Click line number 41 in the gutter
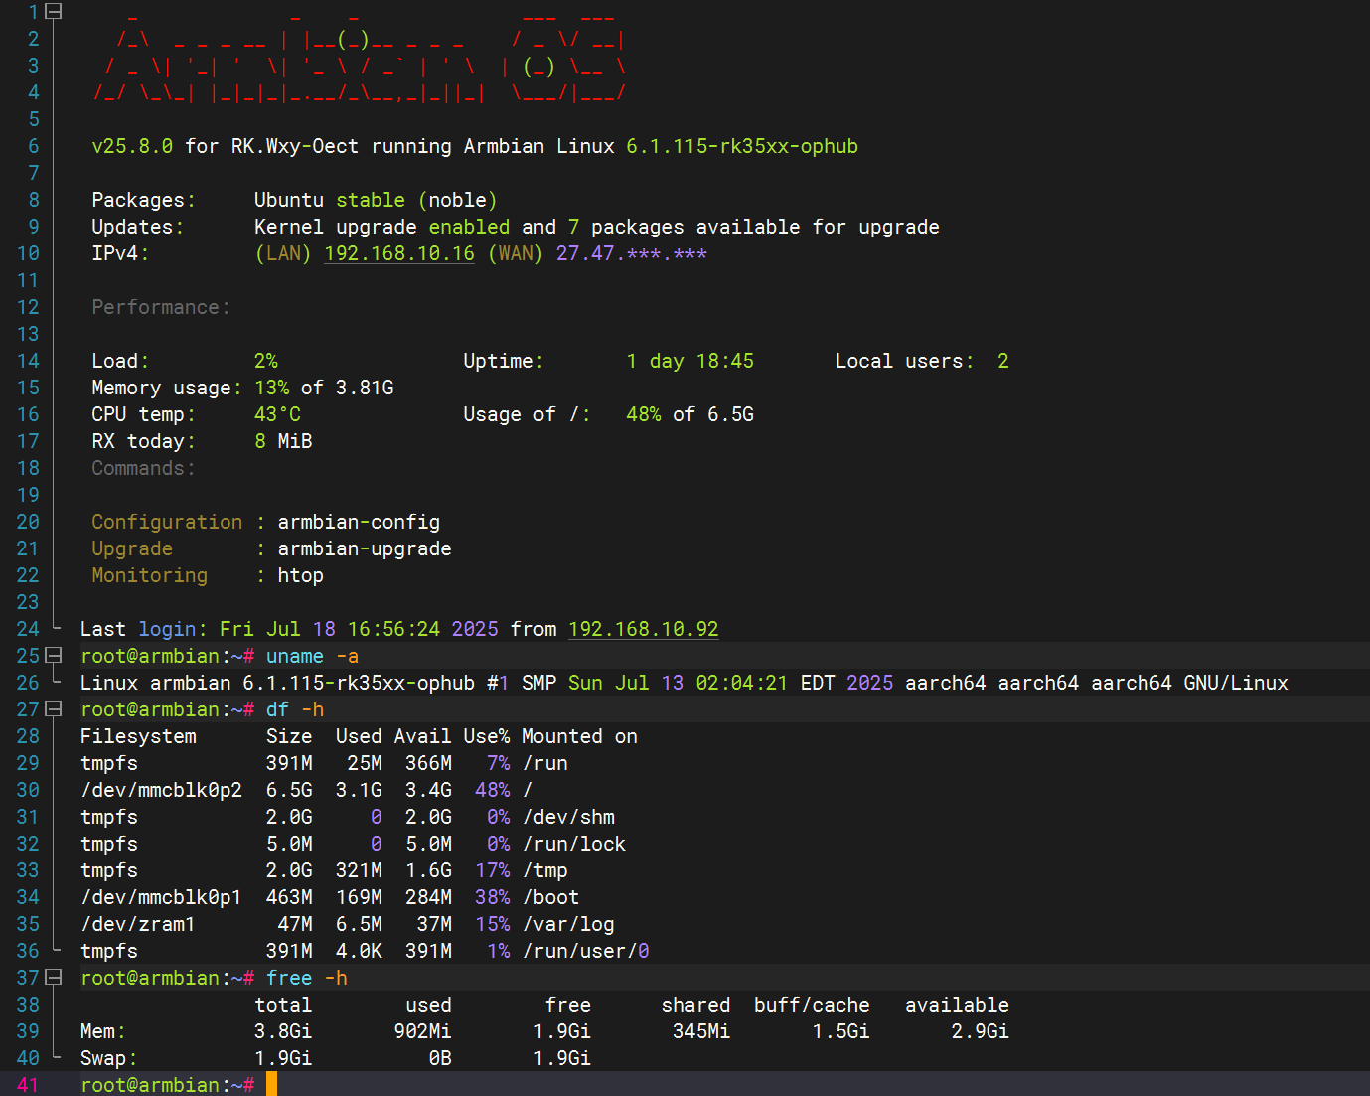This screenshot has width=1370, height=1096. [x=28, y=1085]
